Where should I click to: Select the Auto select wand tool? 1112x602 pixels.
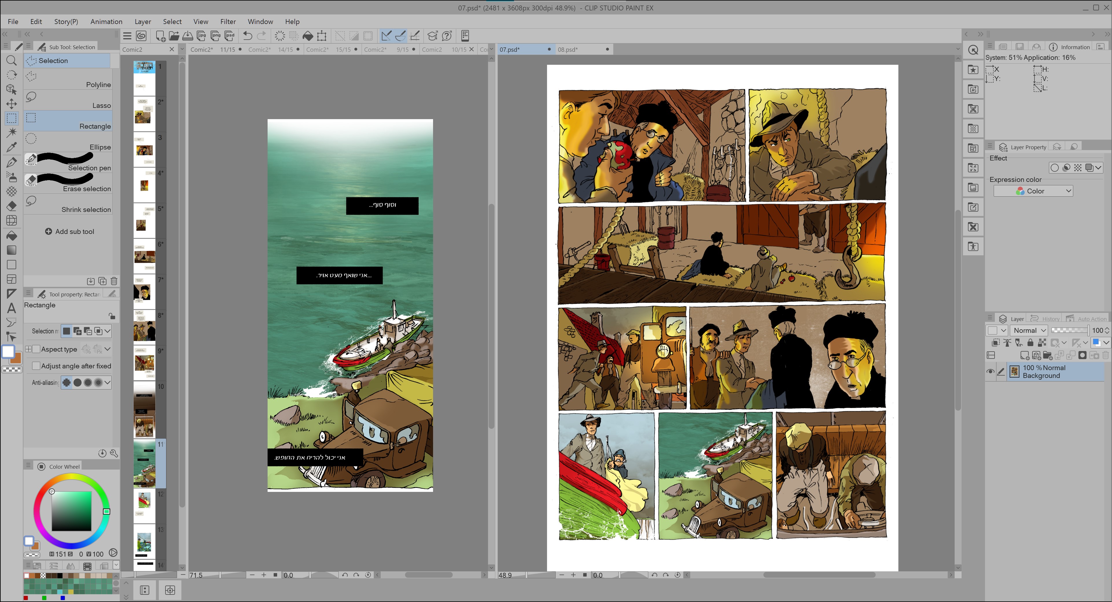tap(12, 132)
